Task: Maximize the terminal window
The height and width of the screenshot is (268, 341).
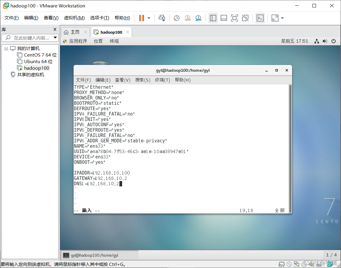Action: pyautogui.click(x=277, y=70)
